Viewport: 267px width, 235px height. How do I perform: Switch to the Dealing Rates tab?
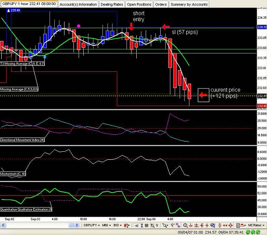click(x=111, y=4)
